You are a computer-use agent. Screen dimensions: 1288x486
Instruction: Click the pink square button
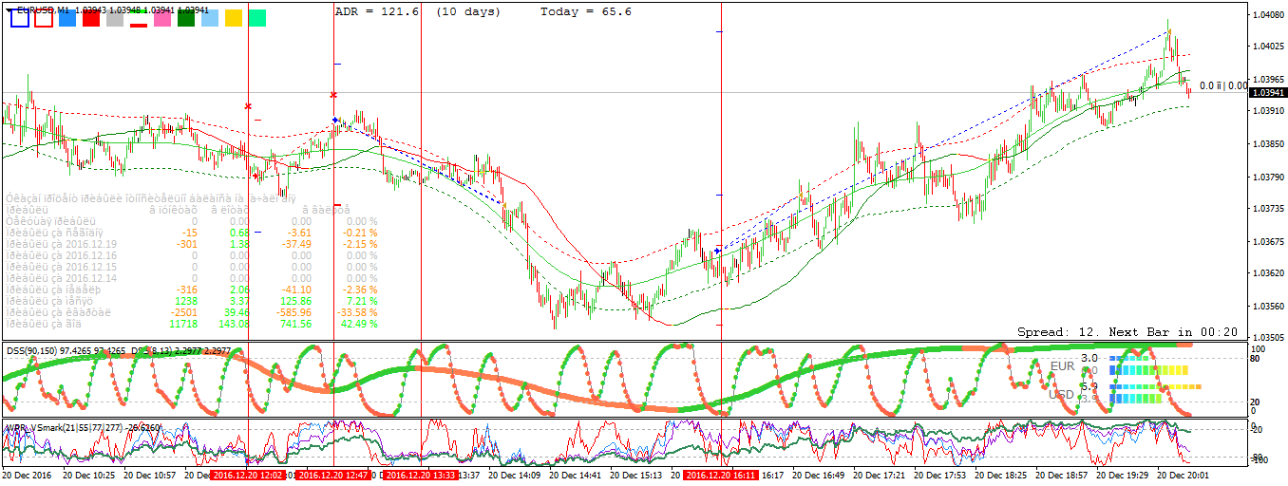(162, 18)
